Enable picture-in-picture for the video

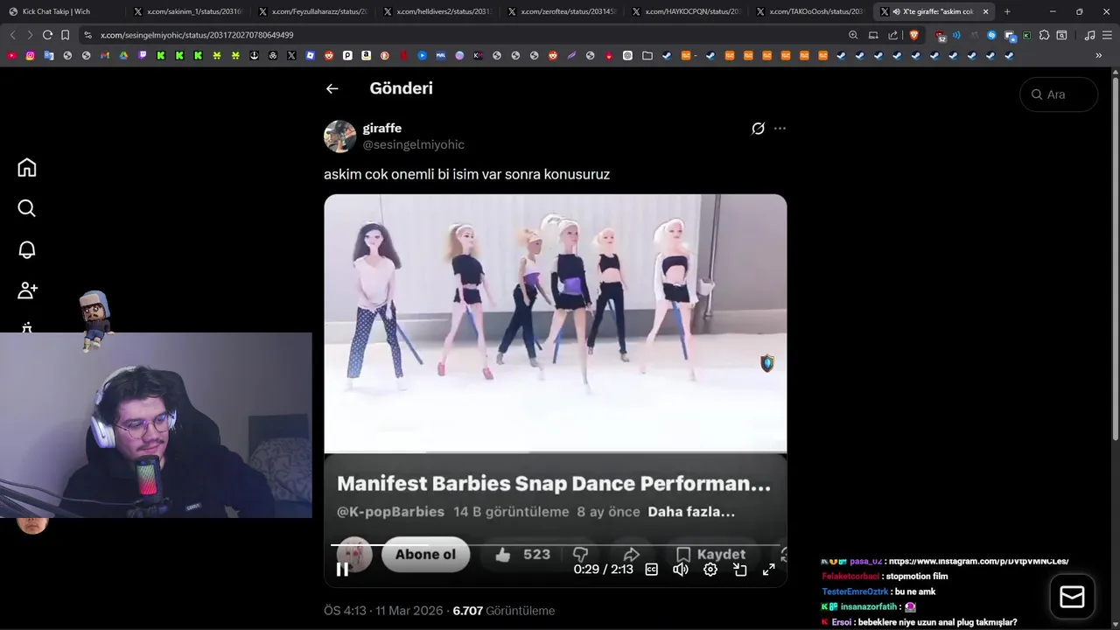[739, 570]
